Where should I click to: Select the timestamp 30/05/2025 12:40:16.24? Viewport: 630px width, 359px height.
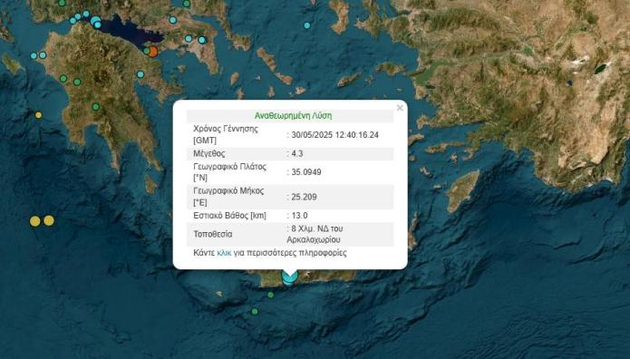(x=335, y=135)
